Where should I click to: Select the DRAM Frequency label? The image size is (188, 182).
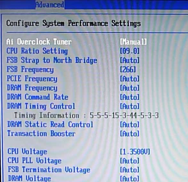(x=32, y=88)
